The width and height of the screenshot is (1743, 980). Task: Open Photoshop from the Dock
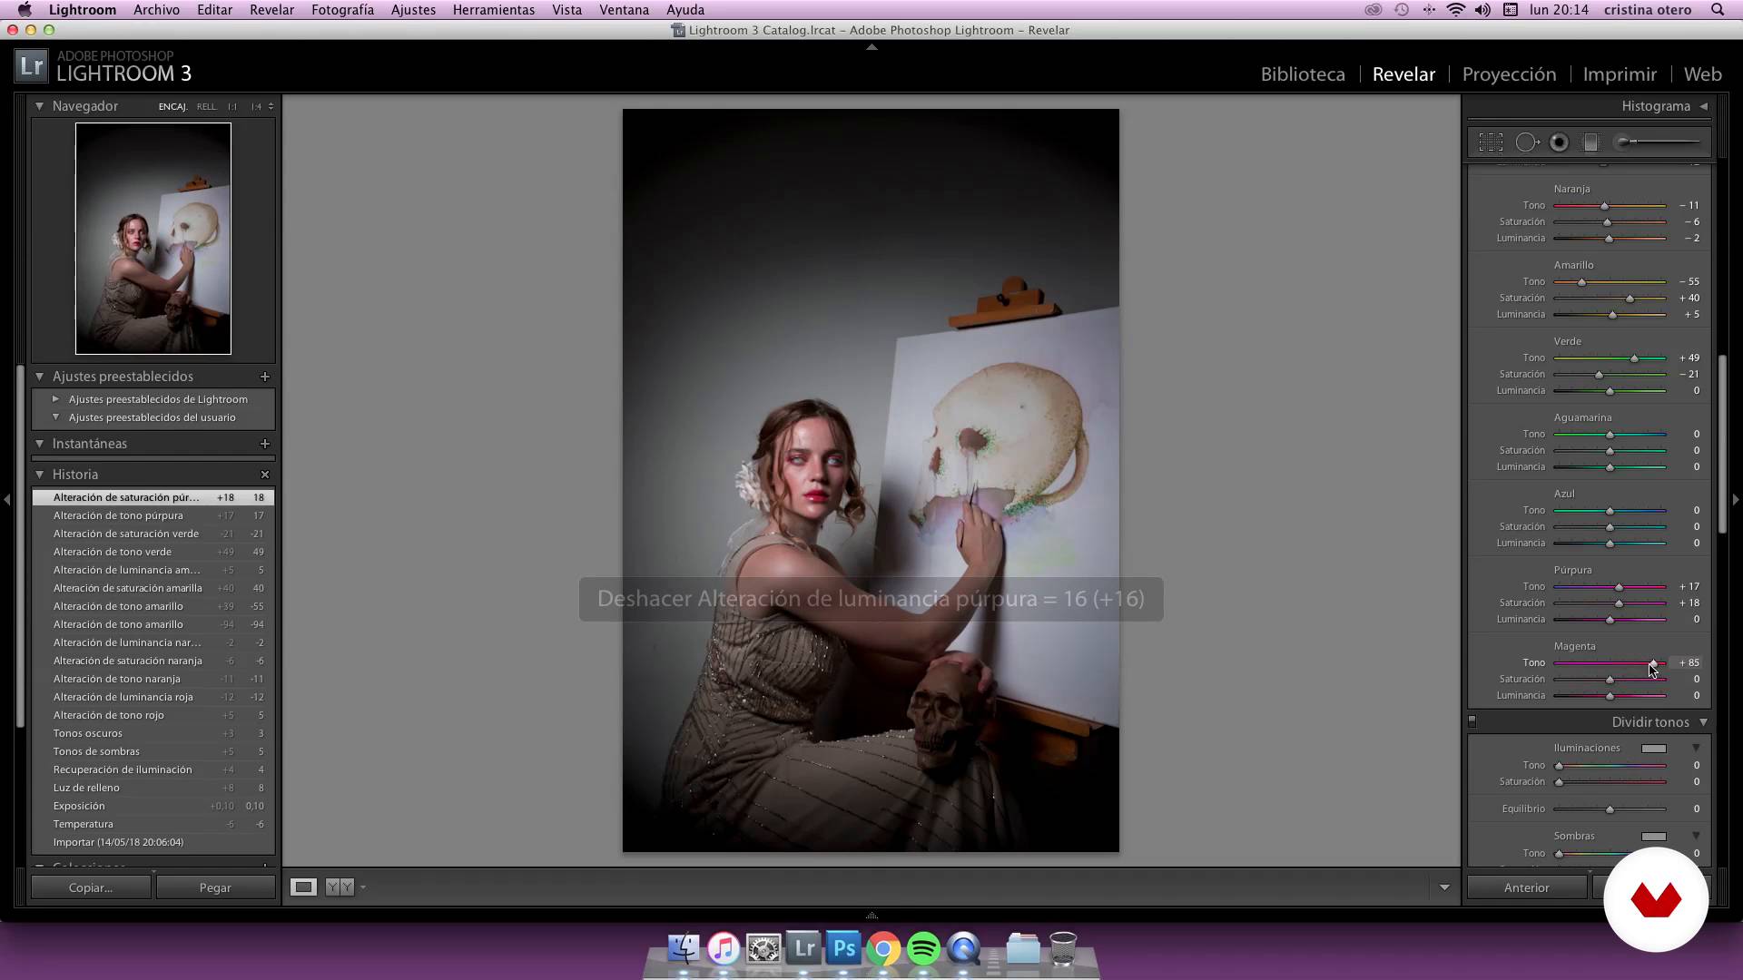pos(843,949)
